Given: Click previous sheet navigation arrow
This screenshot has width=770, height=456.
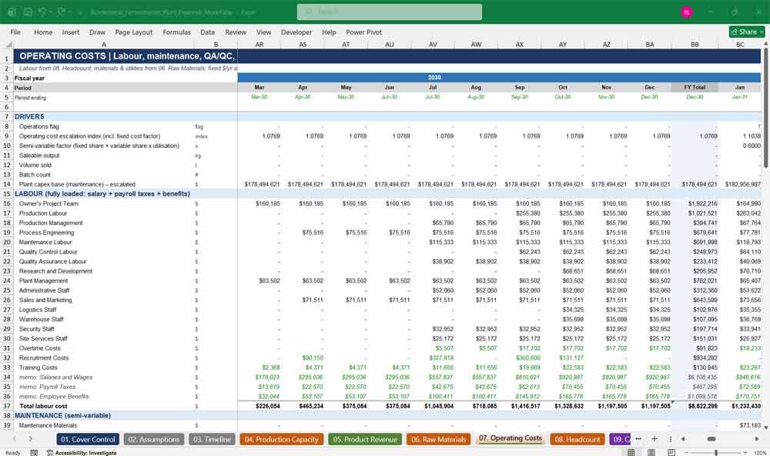Looking at the screenshot, I should point(14,439).
